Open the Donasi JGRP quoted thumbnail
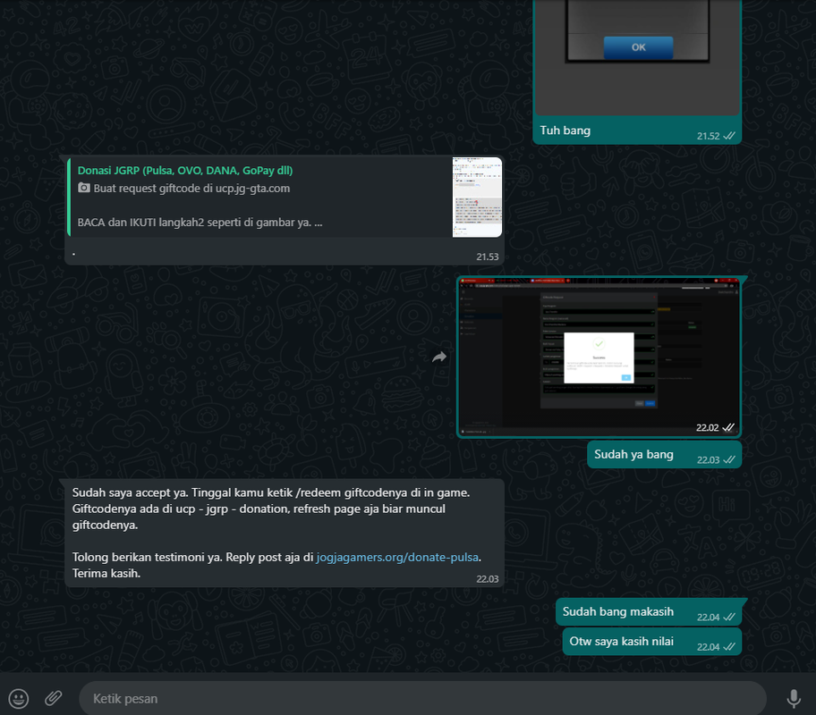This screenshot has width=816, height=715. click(477, 198)
